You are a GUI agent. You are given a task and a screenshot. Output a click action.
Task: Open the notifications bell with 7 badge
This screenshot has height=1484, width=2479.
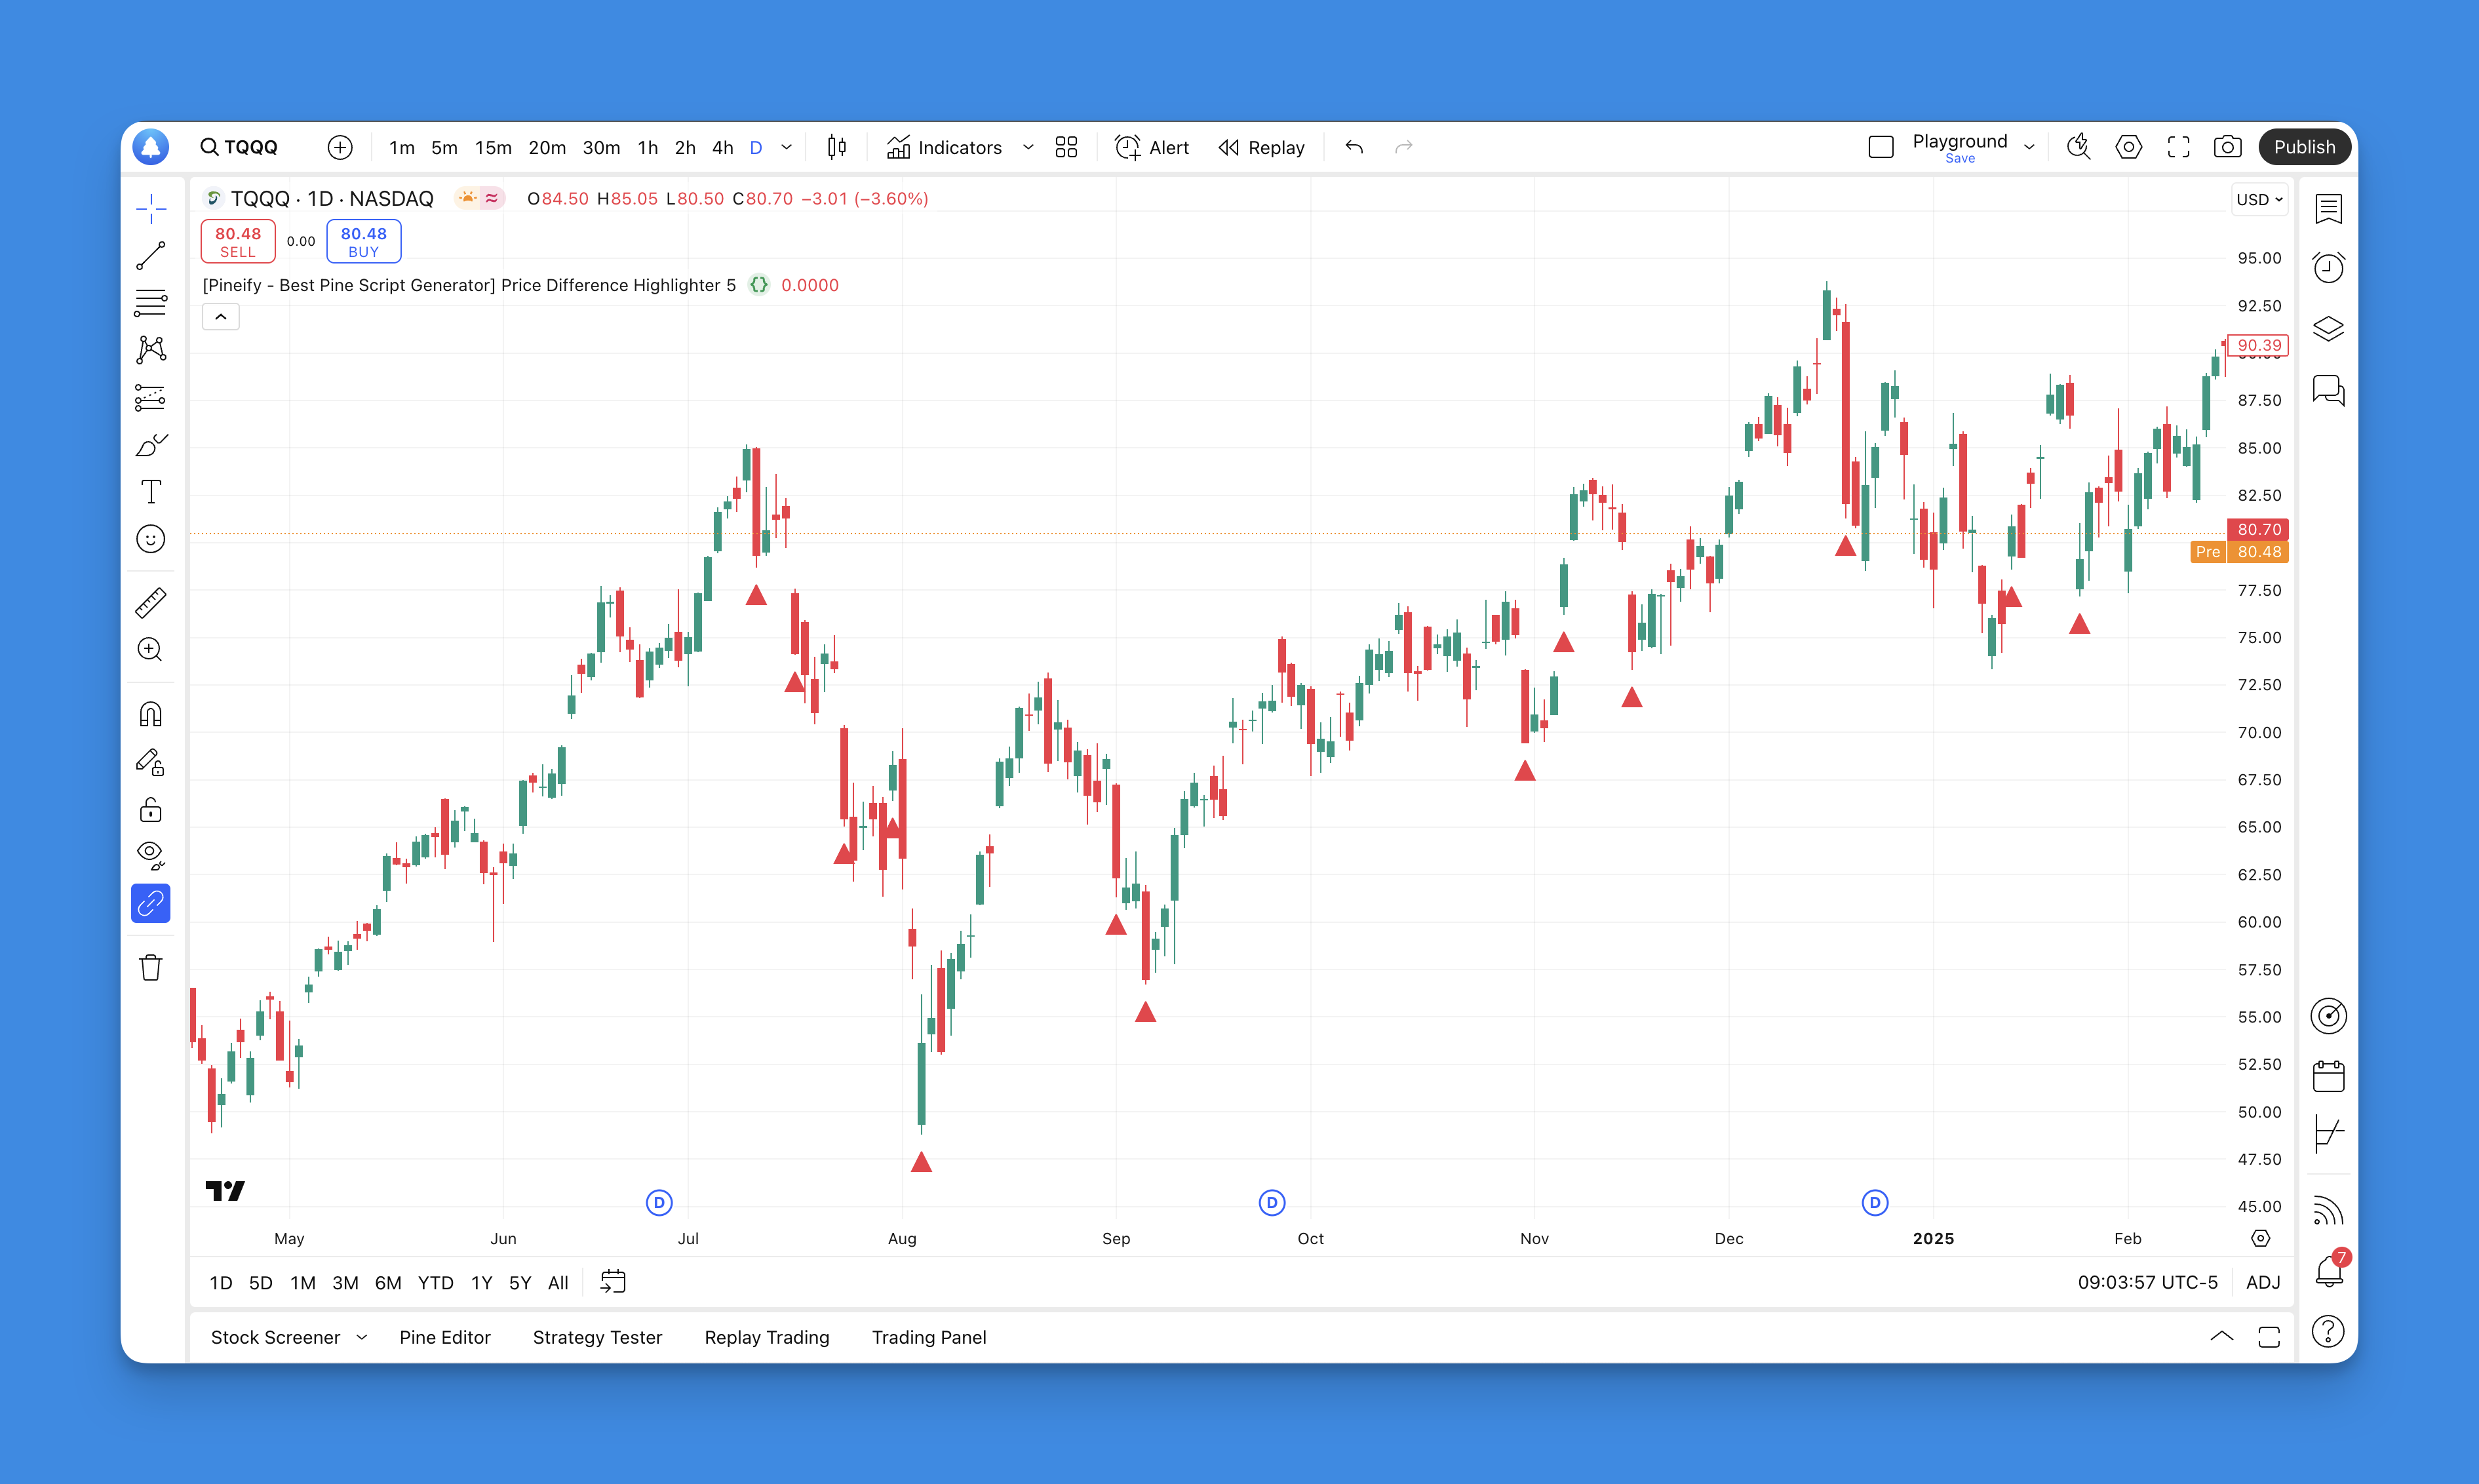point(2331,1271)
